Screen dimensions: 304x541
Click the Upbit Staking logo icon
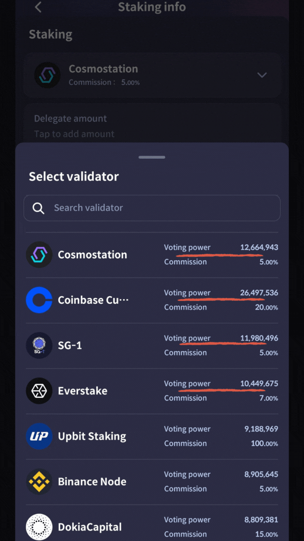39,436
